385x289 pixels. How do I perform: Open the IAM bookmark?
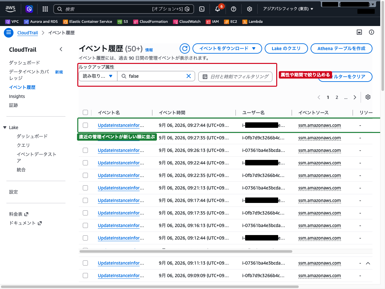click(212, 22)
